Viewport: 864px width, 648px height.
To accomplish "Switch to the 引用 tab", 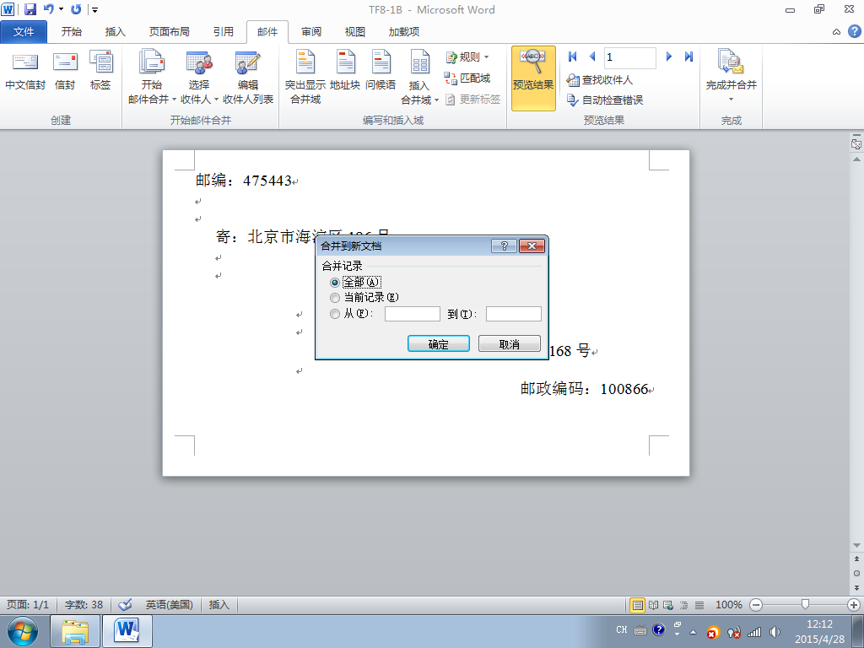I will coord(223,32).
